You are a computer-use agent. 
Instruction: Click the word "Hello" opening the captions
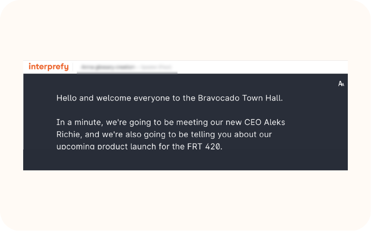click(66, 98)
